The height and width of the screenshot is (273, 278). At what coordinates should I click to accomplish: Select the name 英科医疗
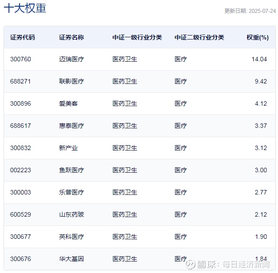pyautogui.click(x=71, y=237)
